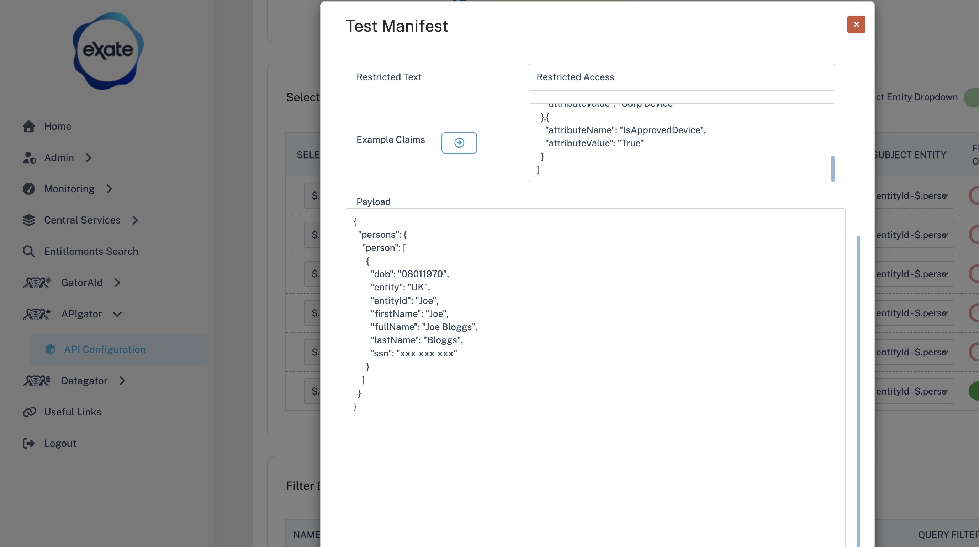Viewport: 979px width, 547px height.
Task: Open Central Services in the sidebar
Action: tap(82, 220)
